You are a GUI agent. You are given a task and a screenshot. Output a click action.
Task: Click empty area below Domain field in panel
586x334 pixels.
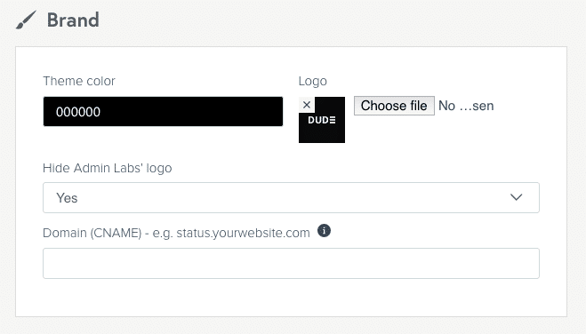point(291,298)
